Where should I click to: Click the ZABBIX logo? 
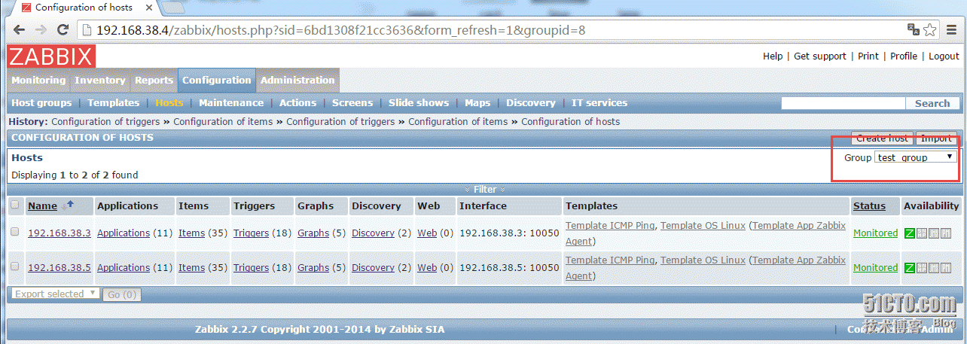pyautogui.click(x=51, y=56)
